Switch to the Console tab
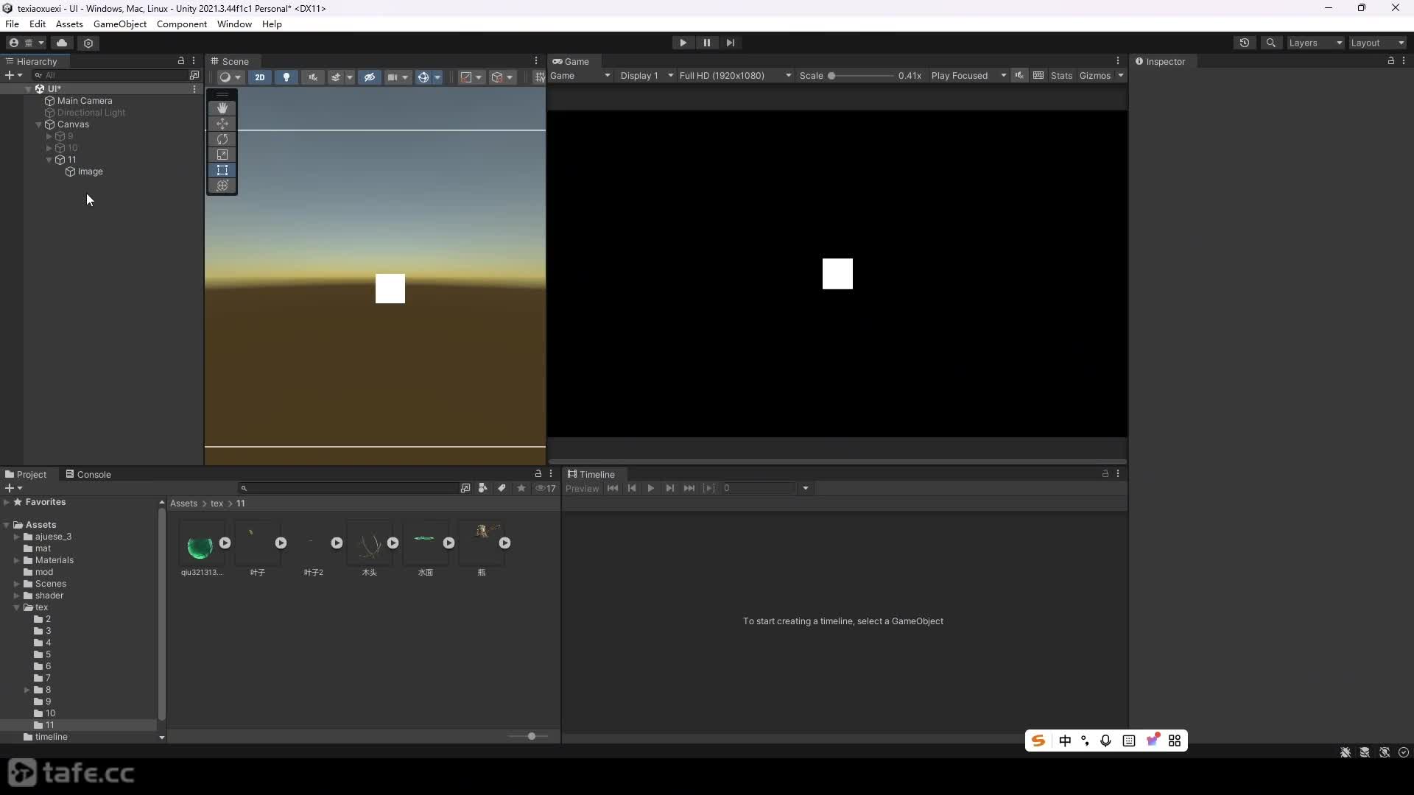This screenshot has width=1414, height=795. point(88,474)
